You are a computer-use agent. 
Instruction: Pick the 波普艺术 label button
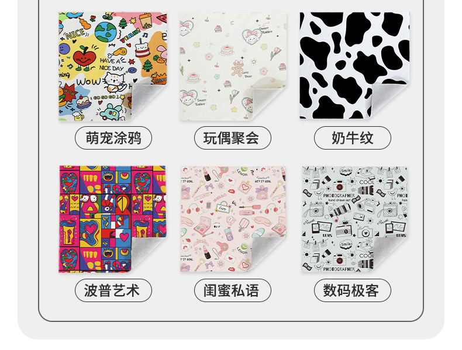point(113,290)
